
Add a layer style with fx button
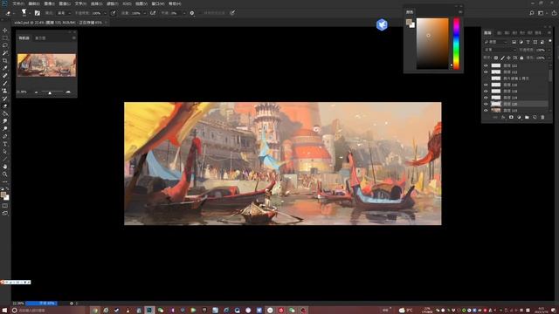click(503, 117)
